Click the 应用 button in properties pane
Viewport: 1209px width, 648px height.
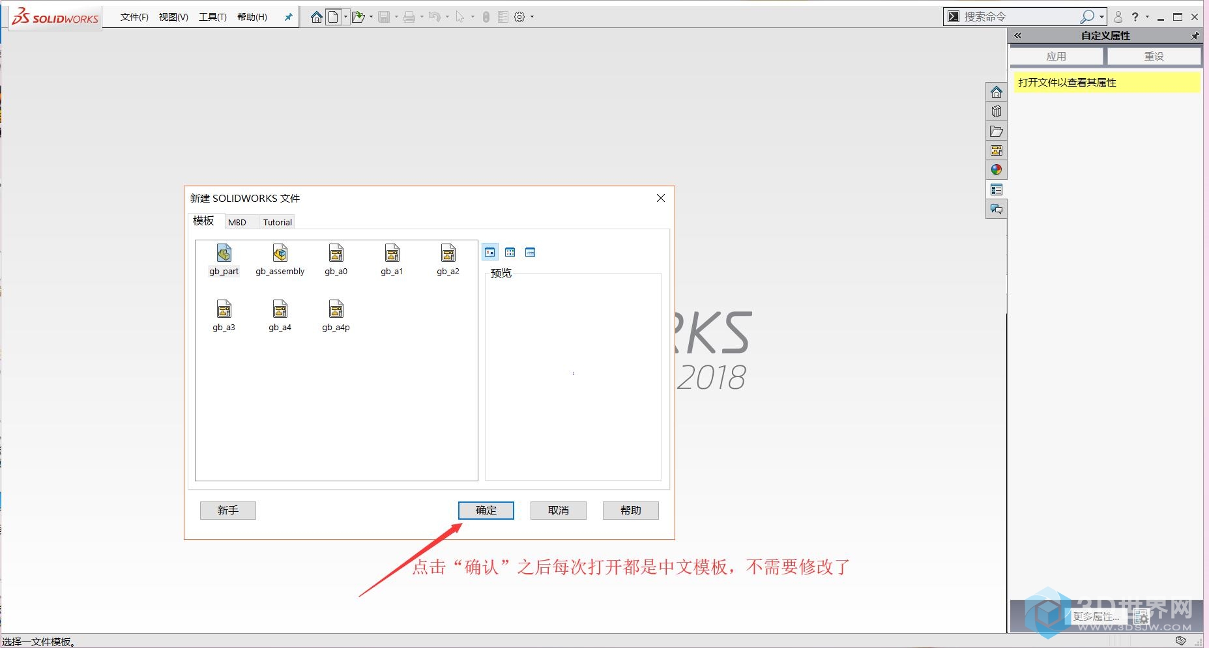coord(1056,57)
